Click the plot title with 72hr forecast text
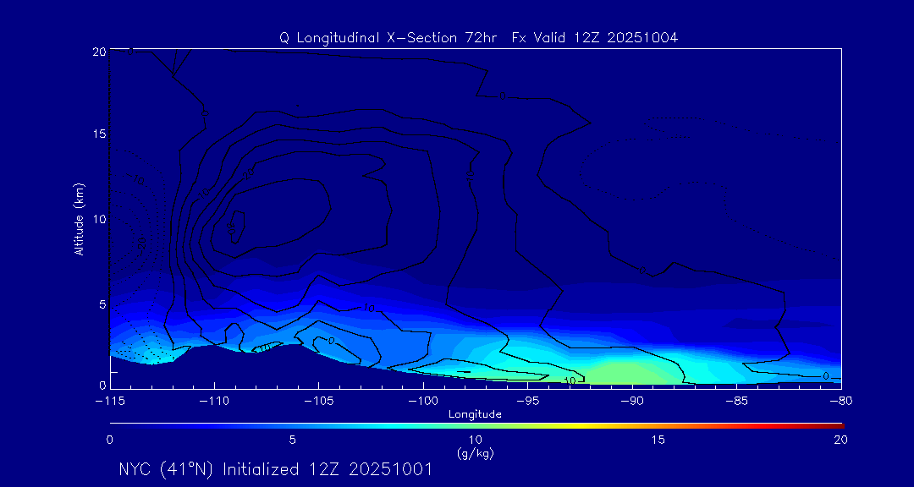 click(x=478, y=37)
